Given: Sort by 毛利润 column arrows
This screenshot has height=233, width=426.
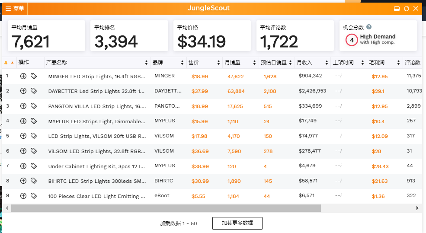Looking at the screenshot, I should click(x=398, y=63).
